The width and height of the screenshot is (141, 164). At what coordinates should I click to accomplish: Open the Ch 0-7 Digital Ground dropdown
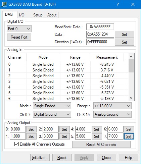(x=52, y=114)
